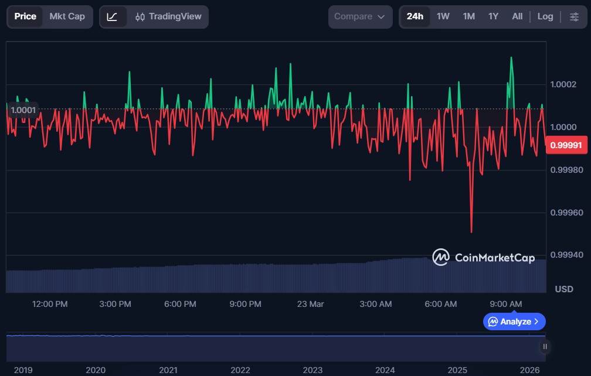591x376 pixels.
Task: Switch to line chart view icon
Action: pyautogui.click(x=113, y=17)
